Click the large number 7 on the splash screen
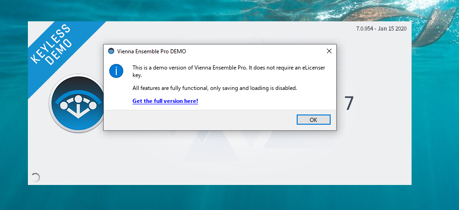Viewport: 459px width, 210px height. (x=349, y=103)
